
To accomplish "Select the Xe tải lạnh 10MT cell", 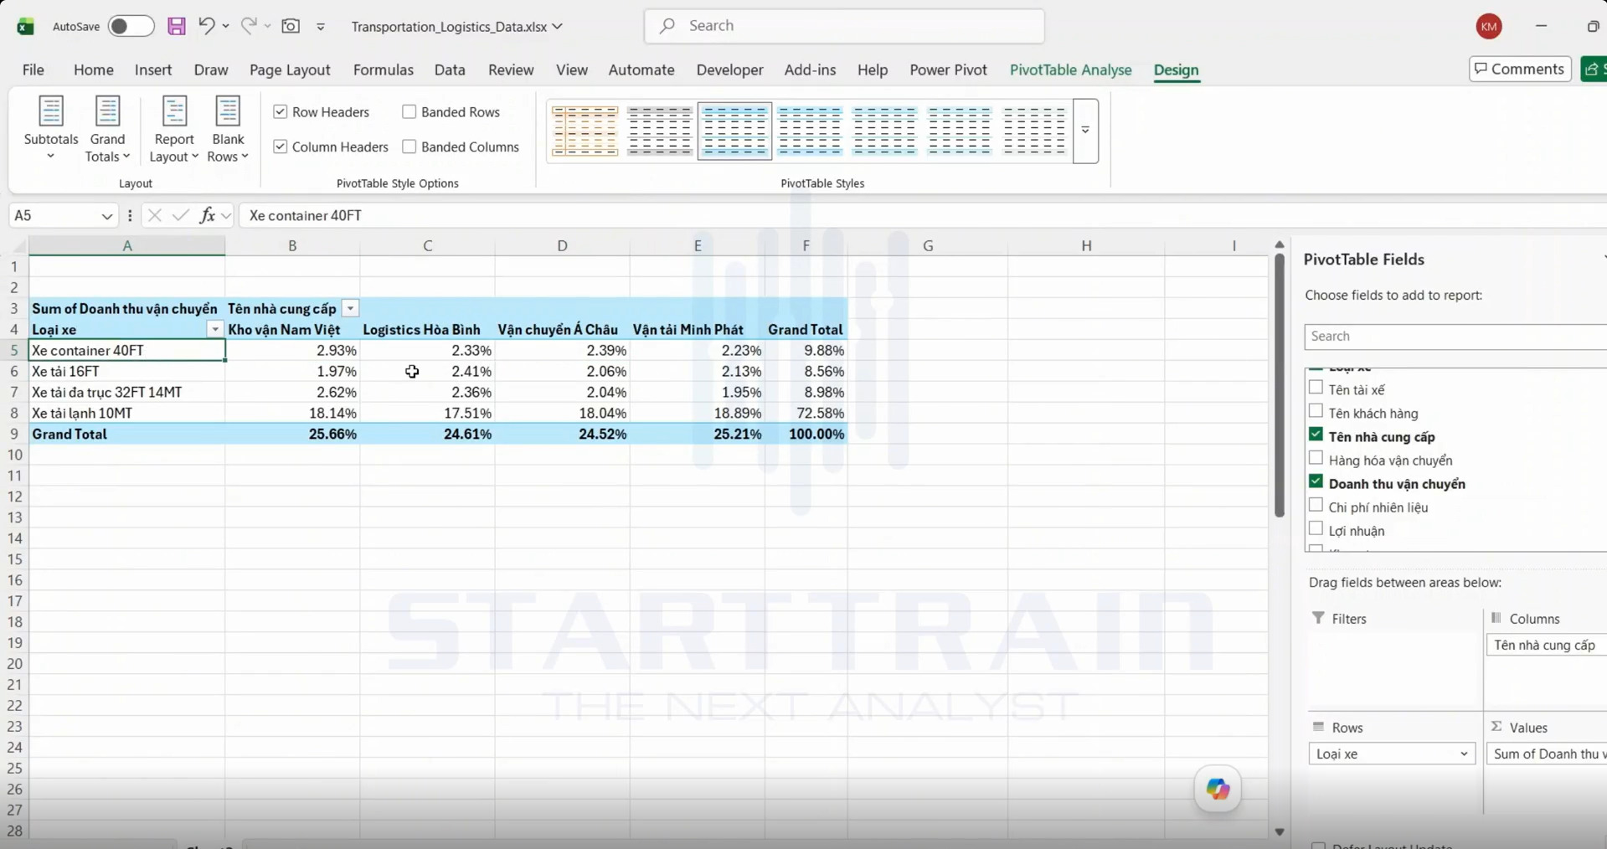I will 126,413.
